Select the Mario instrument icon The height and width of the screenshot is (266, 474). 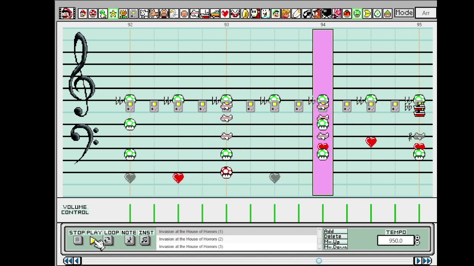click(x=83, y=14)
